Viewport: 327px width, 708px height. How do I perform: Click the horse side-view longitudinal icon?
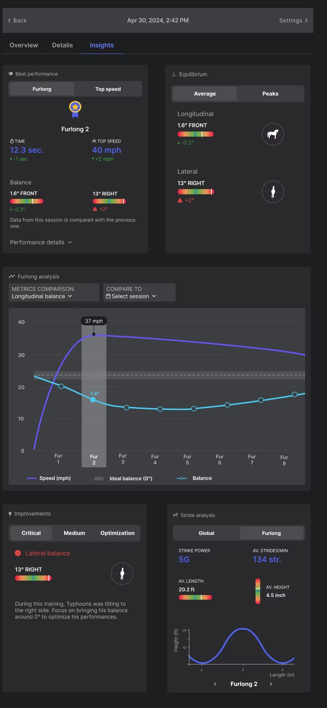273,134
